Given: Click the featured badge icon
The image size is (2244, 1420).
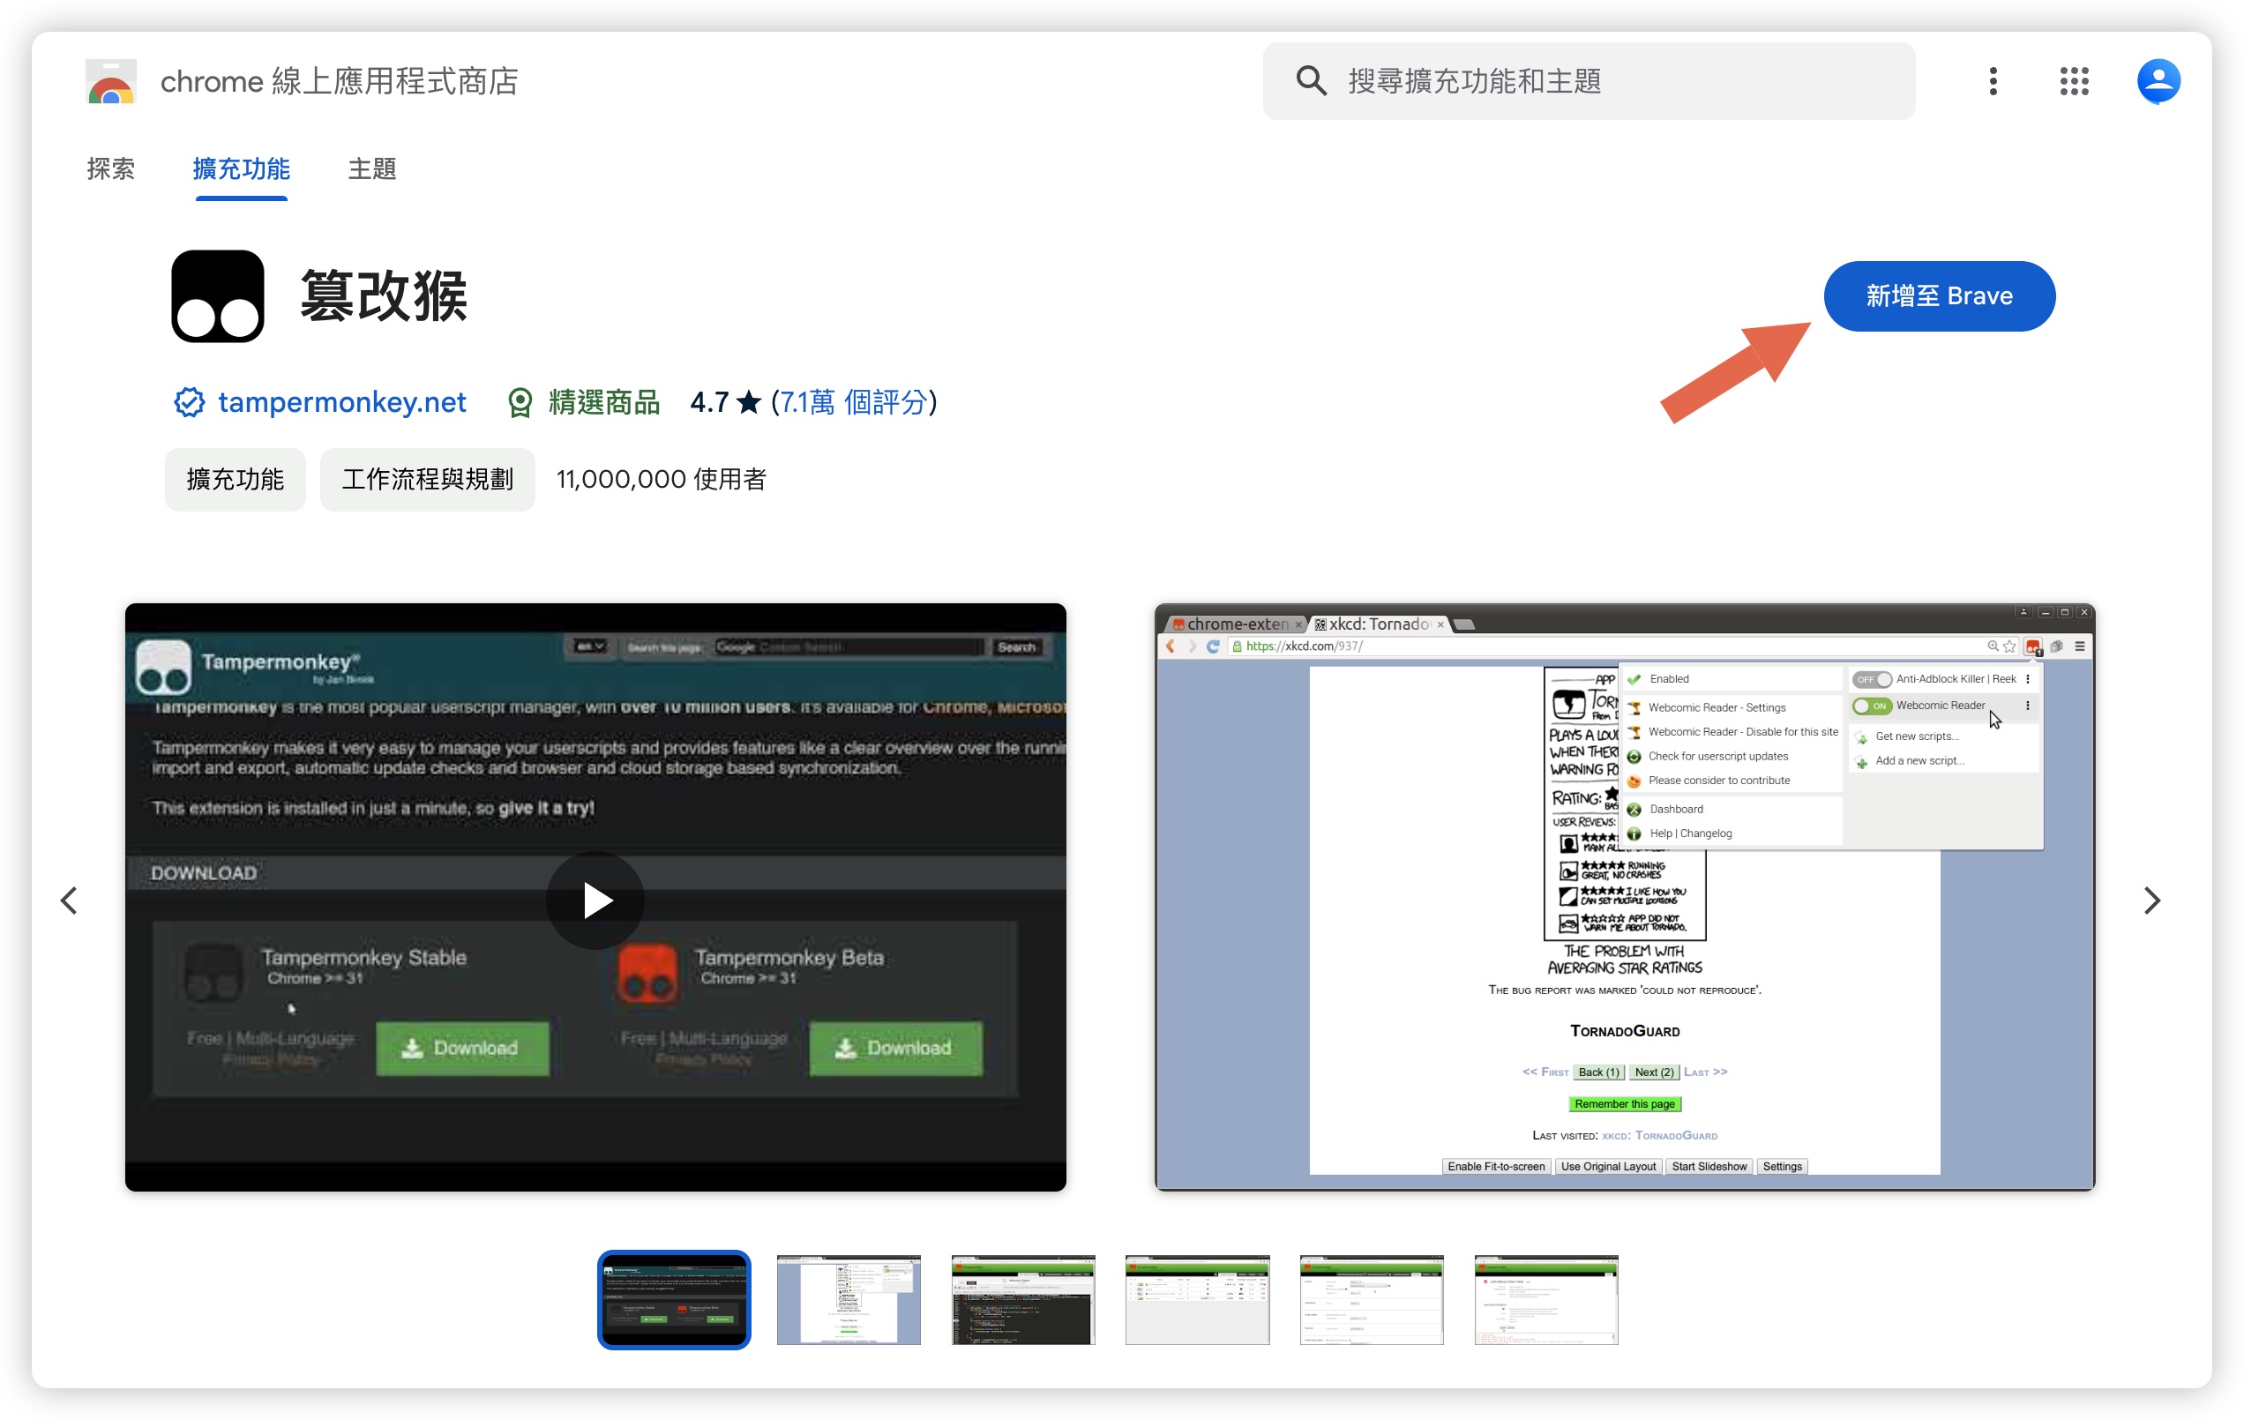Looking at the screenshot, I should (520, 402).
